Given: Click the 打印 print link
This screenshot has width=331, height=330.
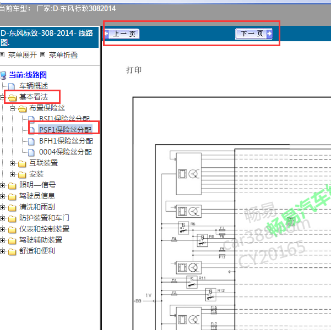Looking at the screenshot, I should 134,70.
